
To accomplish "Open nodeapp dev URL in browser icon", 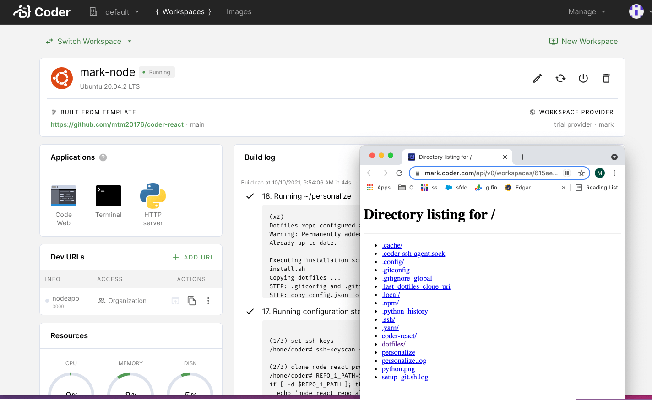I will coord(175,301).
